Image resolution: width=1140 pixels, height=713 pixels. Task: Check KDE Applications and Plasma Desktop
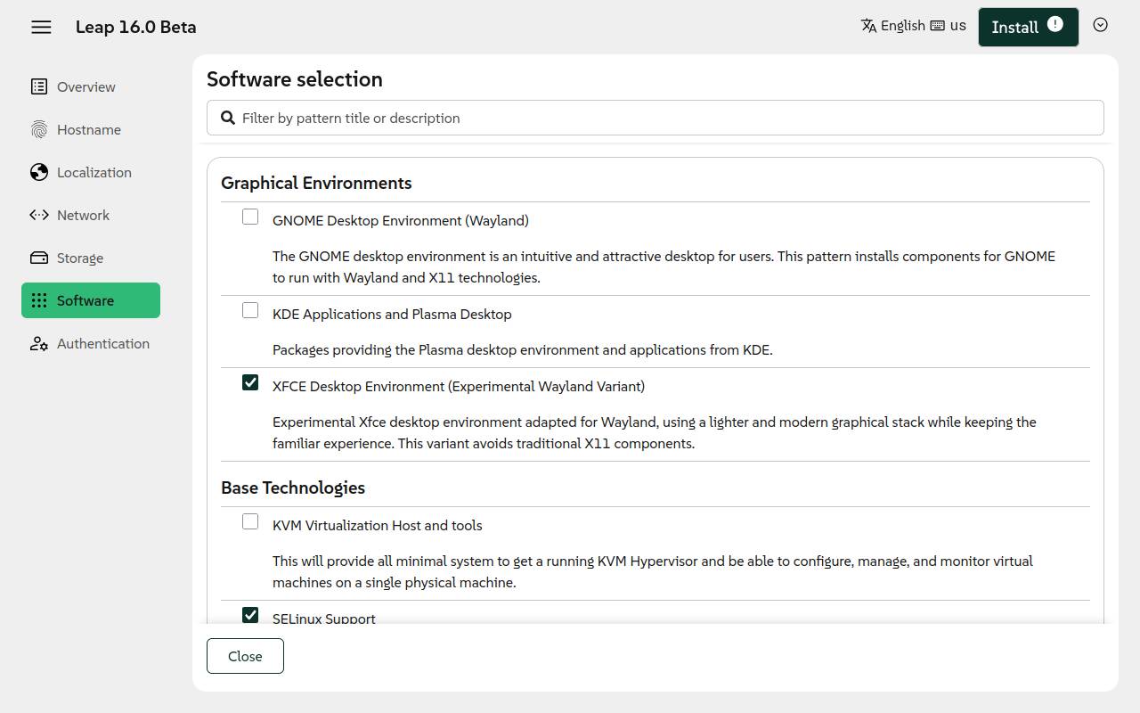[250, 310]
